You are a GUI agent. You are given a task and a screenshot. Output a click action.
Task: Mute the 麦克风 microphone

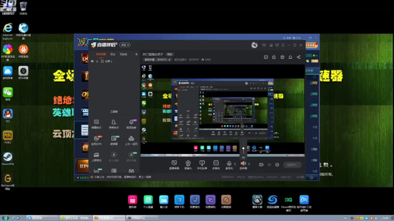pyautogui.click(x=229, y=165)
